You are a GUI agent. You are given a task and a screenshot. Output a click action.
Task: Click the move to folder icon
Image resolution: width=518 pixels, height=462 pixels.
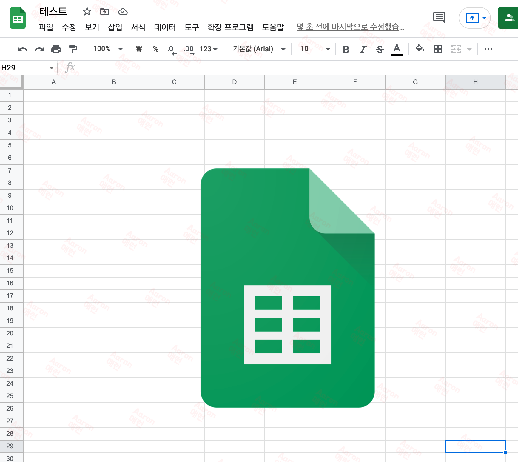tap(105, 12)
